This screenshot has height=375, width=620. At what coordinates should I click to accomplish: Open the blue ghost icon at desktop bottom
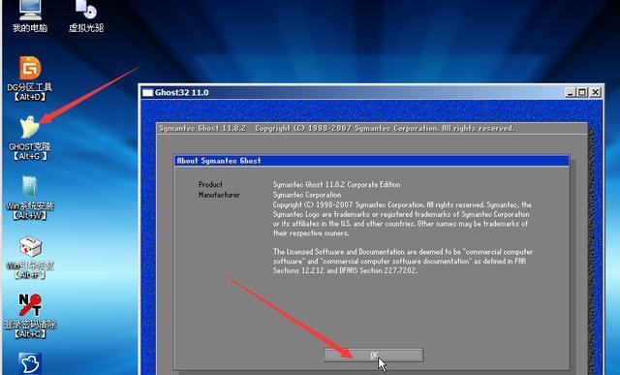pyautogui.click(x=30, y=363)
